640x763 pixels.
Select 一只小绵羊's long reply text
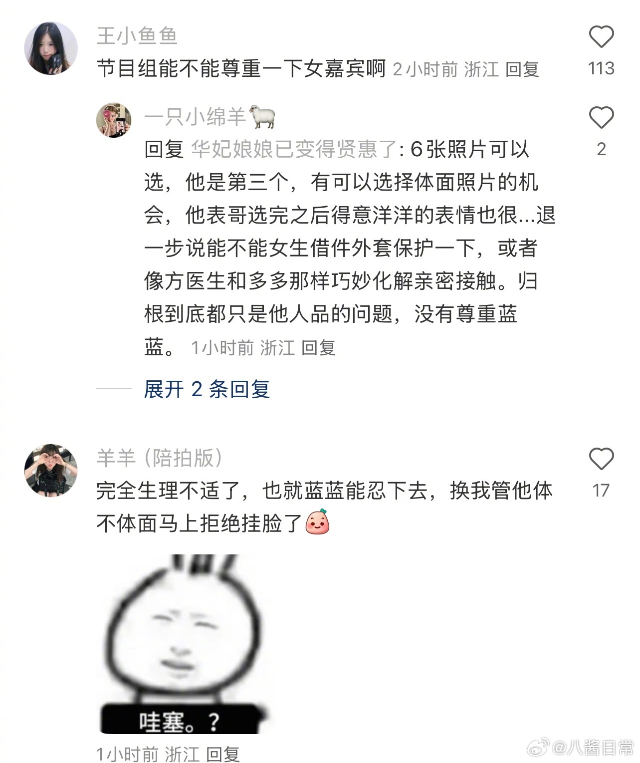coord(349,248)
